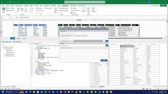
Task: Switch to the Sheet2 worksheet tab
Action: click(24, 38)
